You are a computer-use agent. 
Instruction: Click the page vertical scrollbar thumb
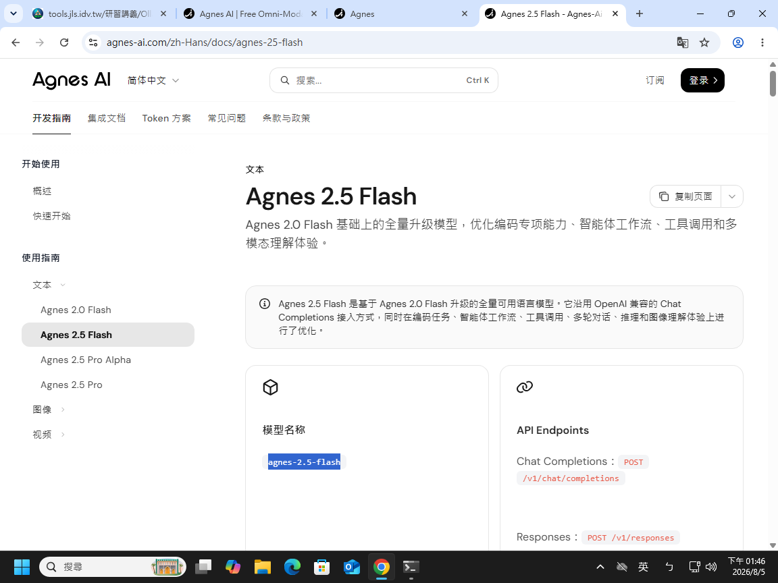[x=773, y=83]
